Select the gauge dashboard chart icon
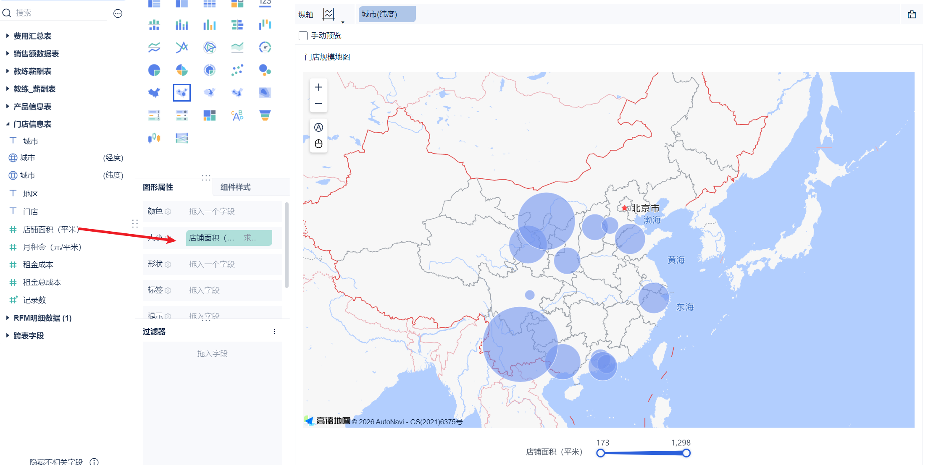928x465 pixels. tap(265, 47)
